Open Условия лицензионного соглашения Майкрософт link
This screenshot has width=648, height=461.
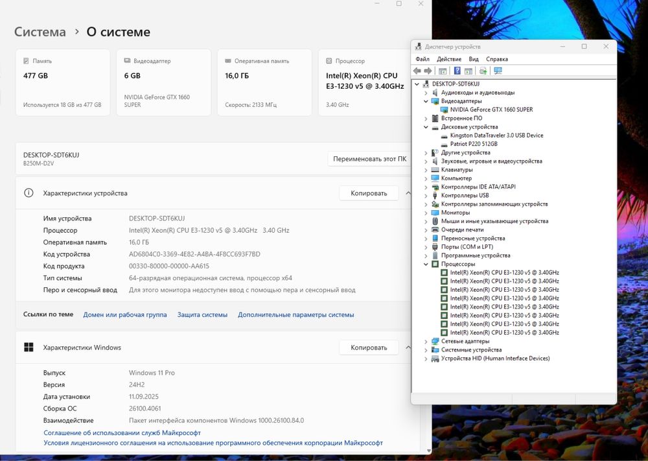(x=213, y=443)
